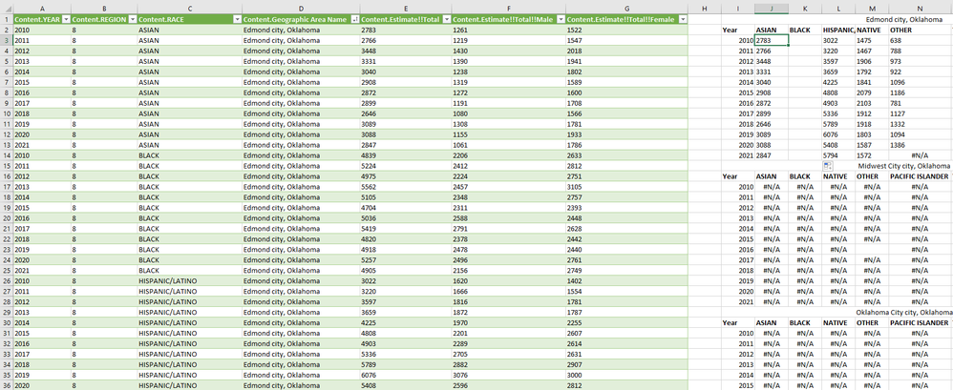Select column F header
Screen dimensions: 953x390
coord(508,9)
